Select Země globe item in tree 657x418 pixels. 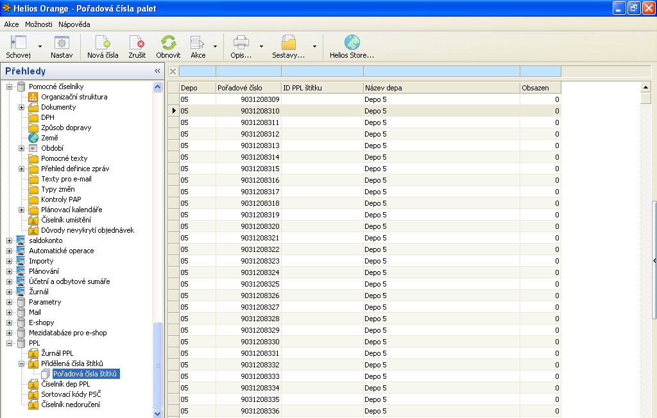pos(49,138)
